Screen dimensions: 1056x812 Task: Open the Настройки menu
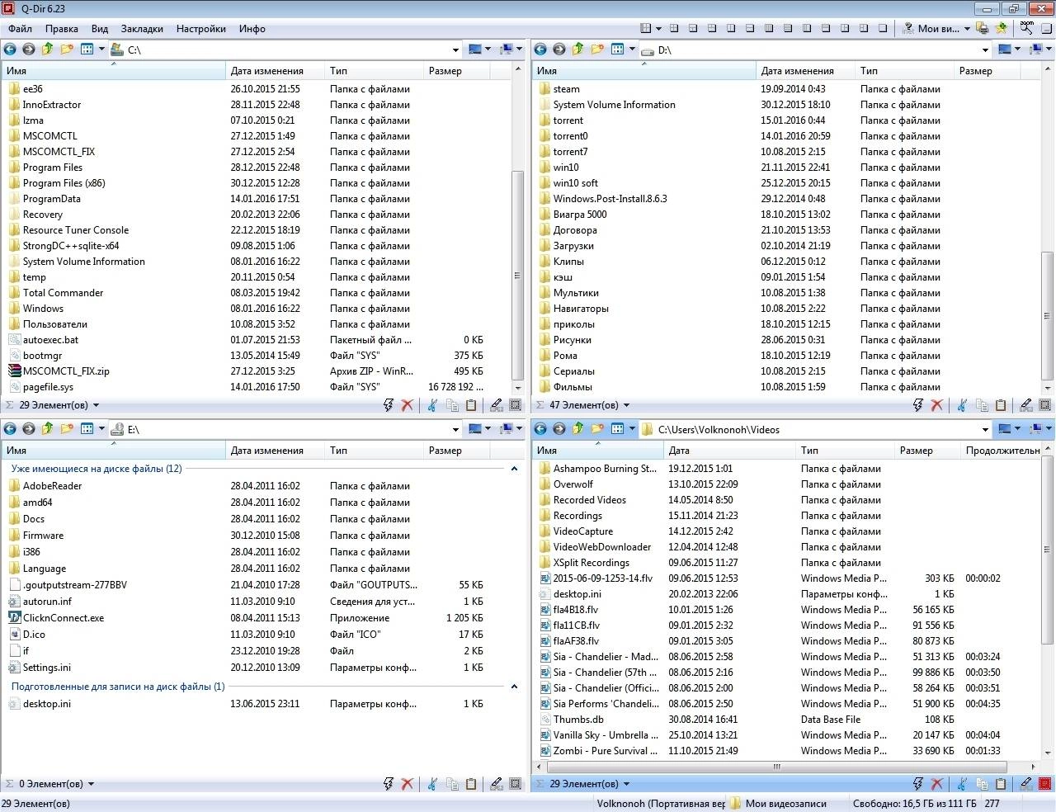point(201,28)
